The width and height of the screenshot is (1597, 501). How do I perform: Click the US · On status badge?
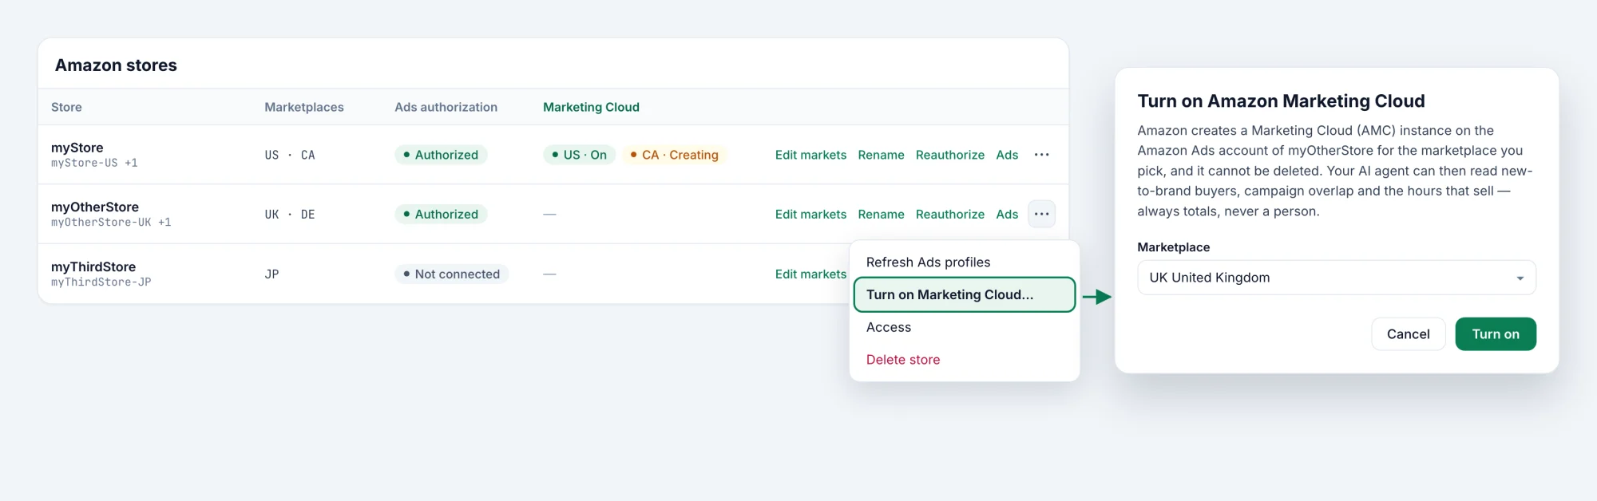click(579, 155)
